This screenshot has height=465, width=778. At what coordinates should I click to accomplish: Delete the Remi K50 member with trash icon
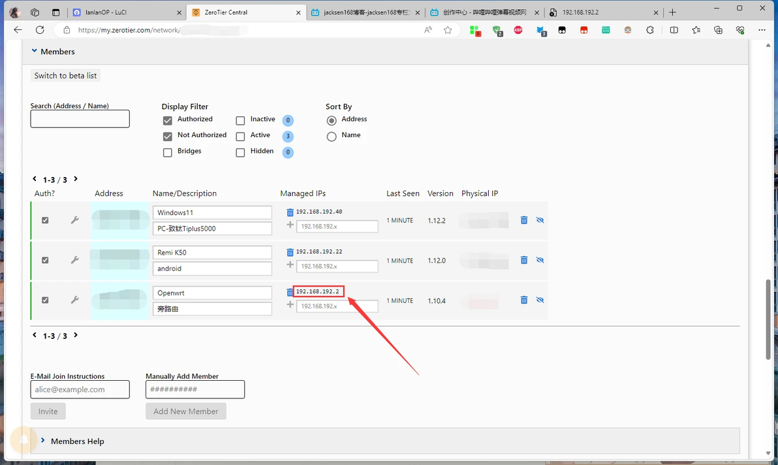pyautogui.click(x=524, y=260)
